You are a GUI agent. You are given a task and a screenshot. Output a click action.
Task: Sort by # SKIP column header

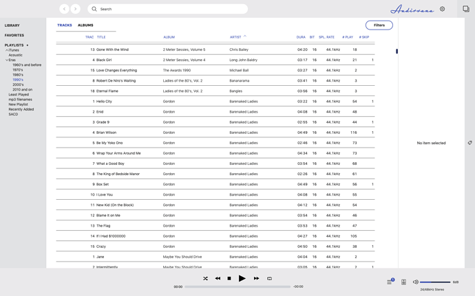coord(364,37)
